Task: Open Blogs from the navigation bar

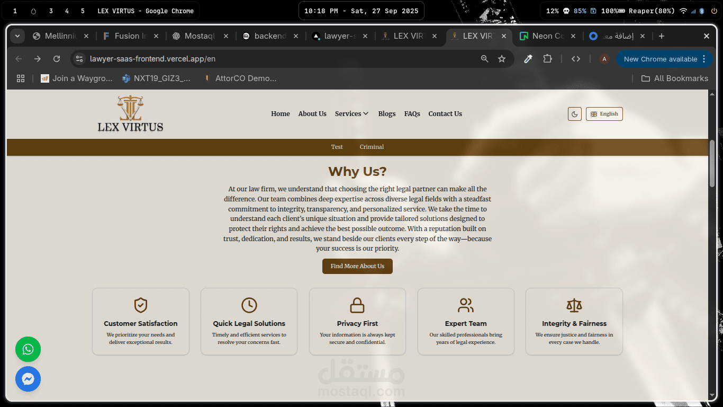Action: pyautogui.click(x=387, y=114)
